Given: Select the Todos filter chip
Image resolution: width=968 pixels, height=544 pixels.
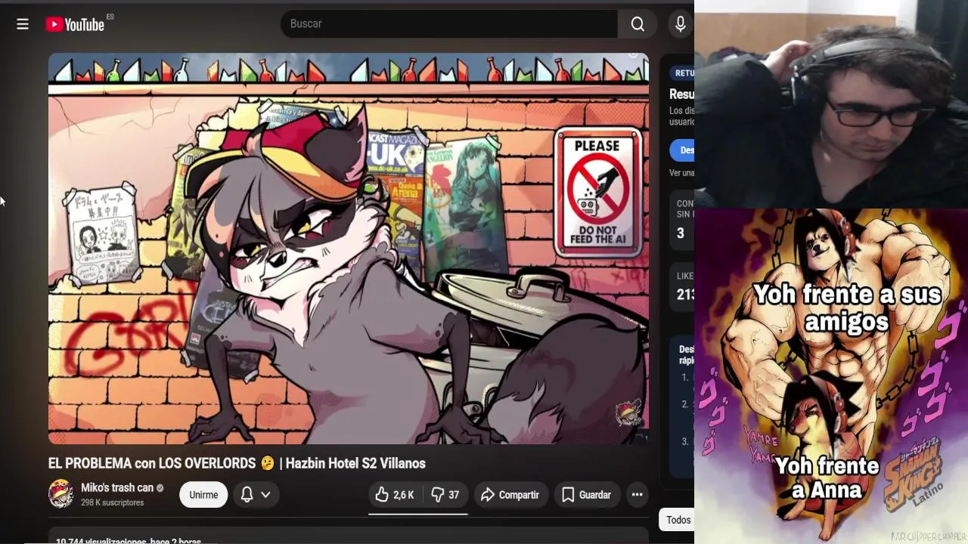Looking at the screenshot, I should (678, 520).
